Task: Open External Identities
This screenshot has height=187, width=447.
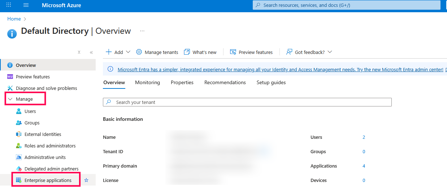Action: click(x=43, y=134)
